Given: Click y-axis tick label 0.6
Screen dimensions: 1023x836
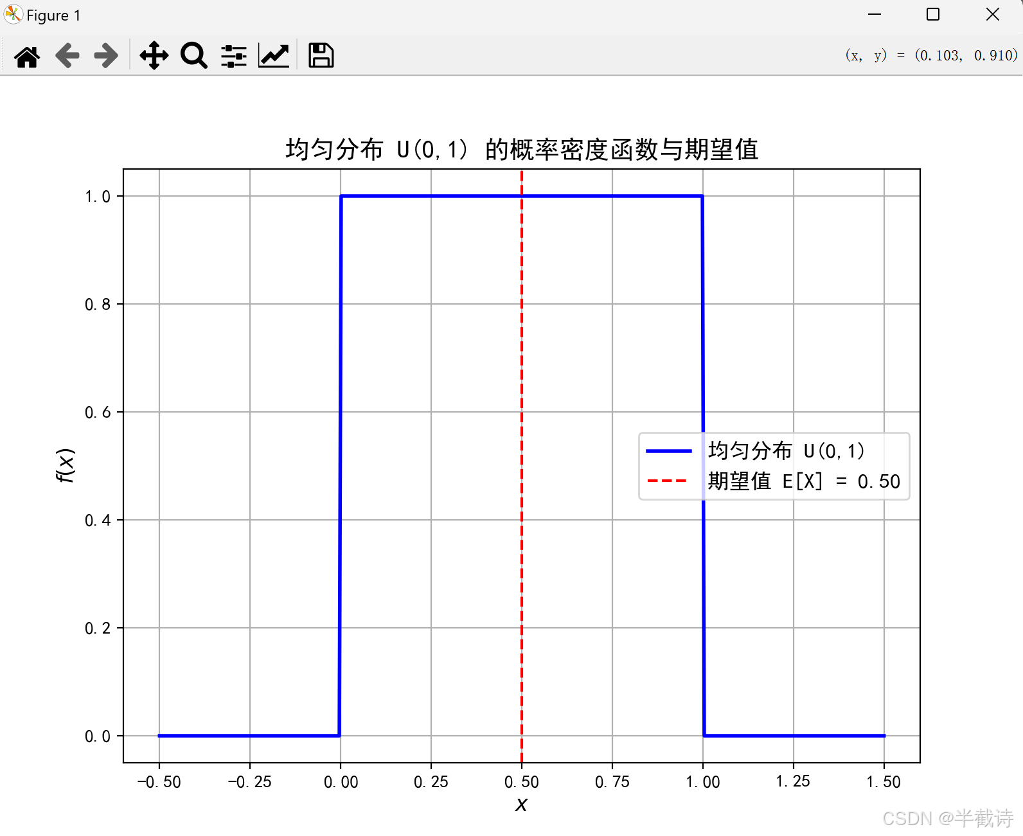Looking at the screenshot, I should pos(98,413).
